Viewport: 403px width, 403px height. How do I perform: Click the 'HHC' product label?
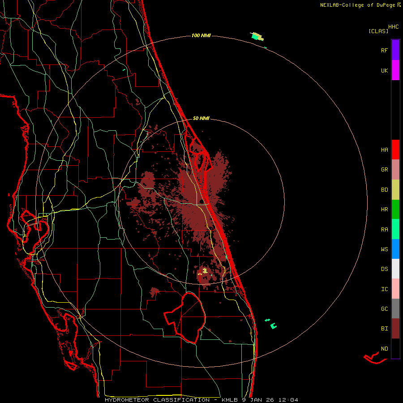pyautogui.click(x=394, y=27)
